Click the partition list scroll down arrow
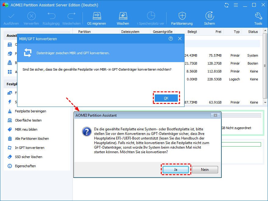 point(265,102)
